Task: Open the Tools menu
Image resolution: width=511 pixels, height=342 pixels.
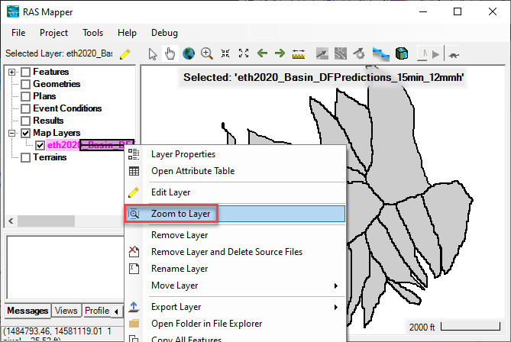Action: pos(92,33)
